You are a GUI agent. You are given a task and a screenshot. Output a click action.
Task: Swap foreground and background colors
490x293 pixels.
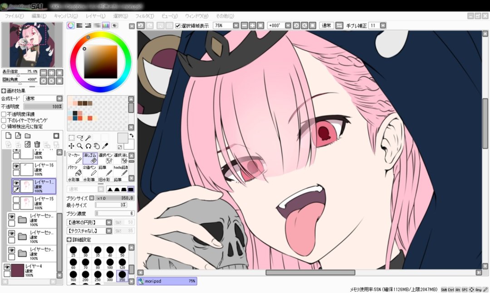coord(132,135)
